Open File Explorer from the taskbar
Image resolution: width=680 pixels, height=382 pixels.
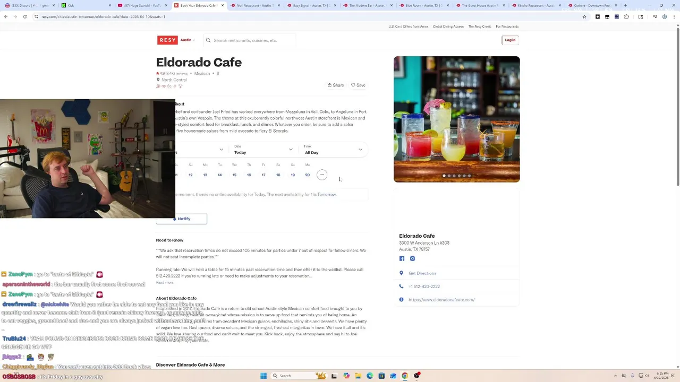point(358,376)
